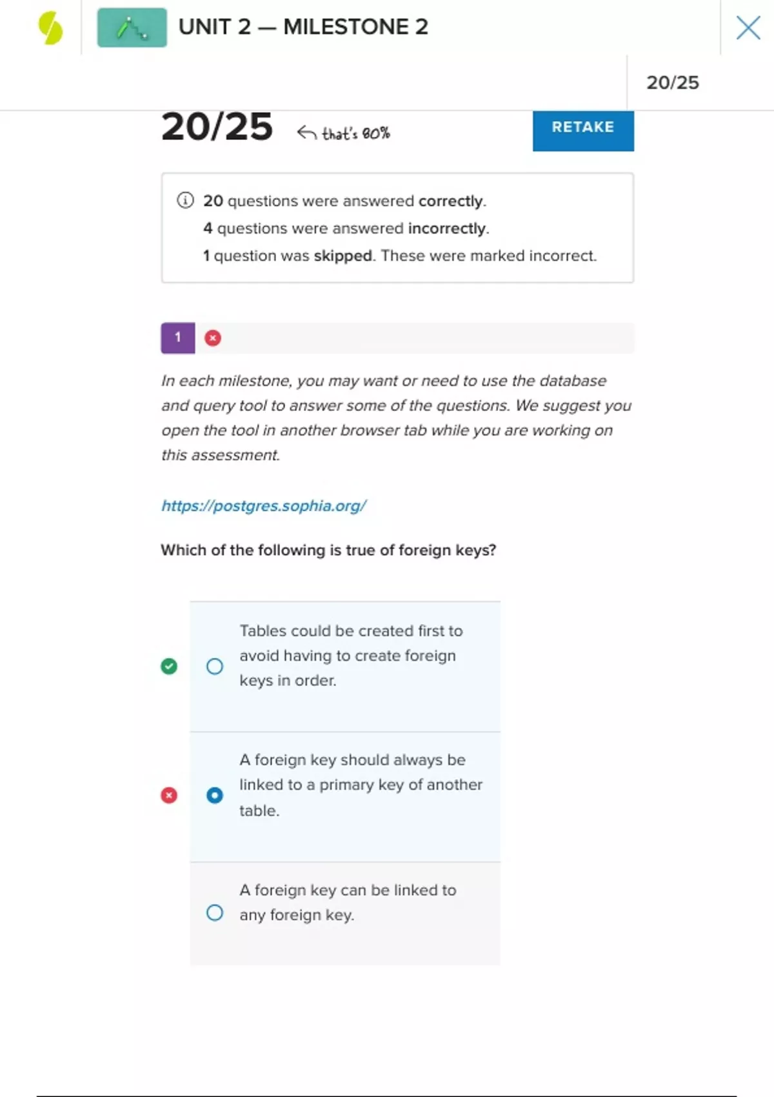Click the info icon in summary box
The height and width of the screenshot is (1097, 774).
click(185, 201)
